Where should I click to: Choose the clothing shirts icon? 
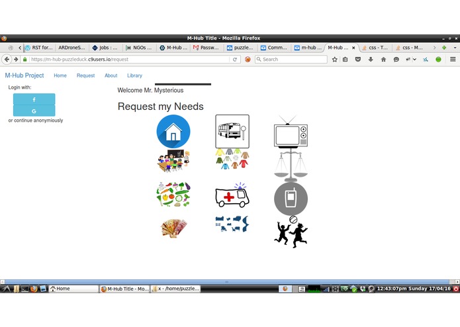click(x=232, y=159)
